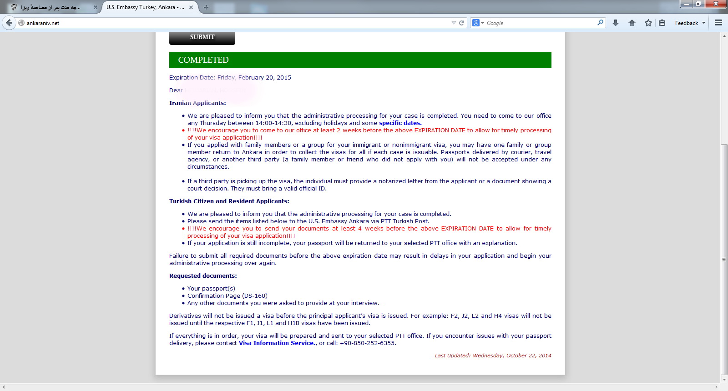Open the 'specific dates.' link
The height and width of the screenshot is (391, 728).
(400, 123)
